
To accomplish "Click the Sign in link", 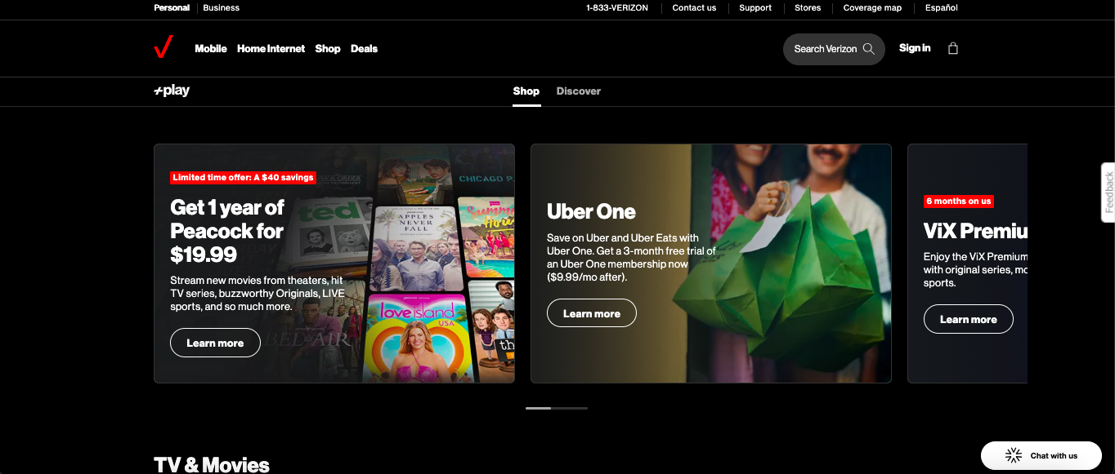I will 915,48.
